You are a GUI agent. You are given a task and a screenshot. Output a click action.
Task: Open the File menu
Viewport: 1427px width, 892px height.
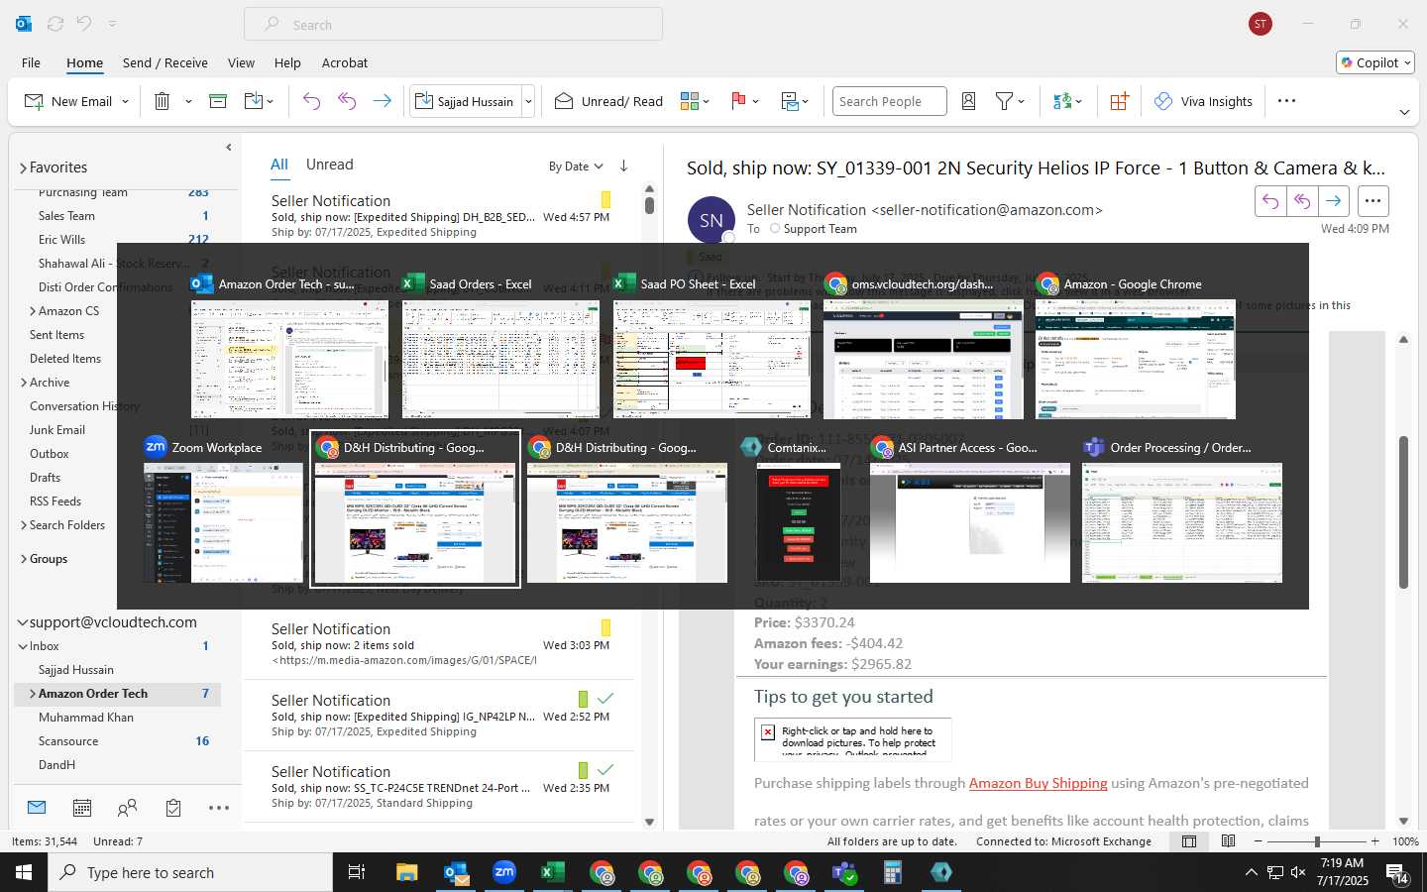(x=31, y=62)
